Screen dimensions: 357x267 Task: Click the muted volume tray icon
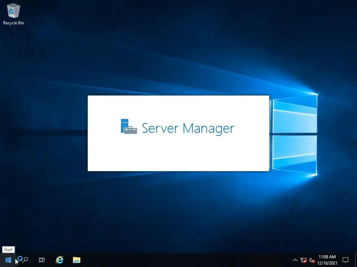312,260
